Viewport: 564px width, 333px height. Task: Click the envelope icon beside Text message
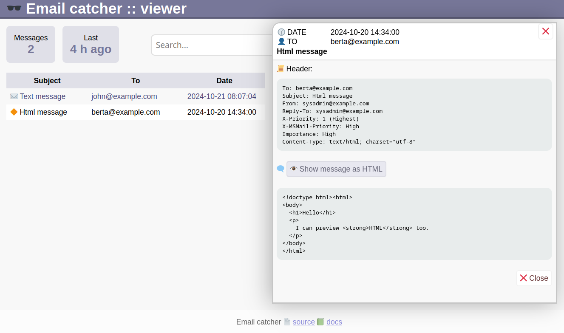[14, 96]
